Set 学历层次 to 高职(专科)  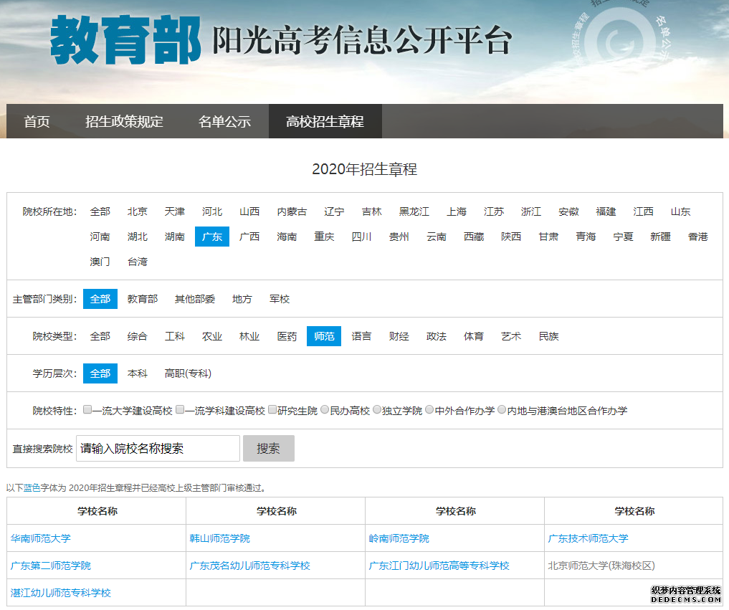point(188,373)
